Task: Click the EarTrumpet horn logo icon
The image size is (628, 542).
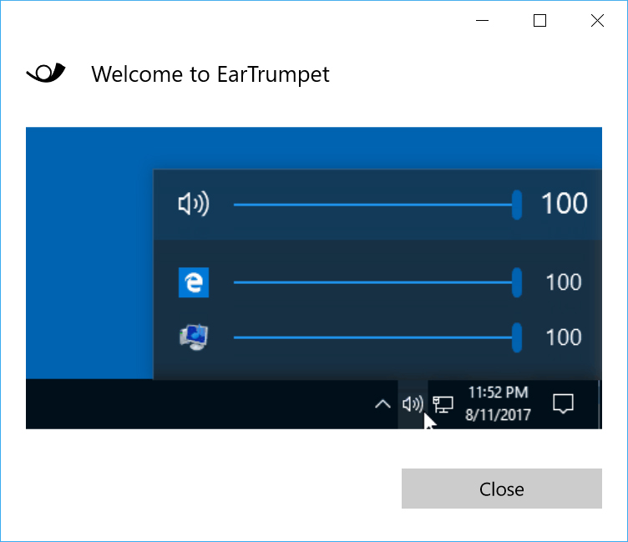Action: [x=46, y=73]
